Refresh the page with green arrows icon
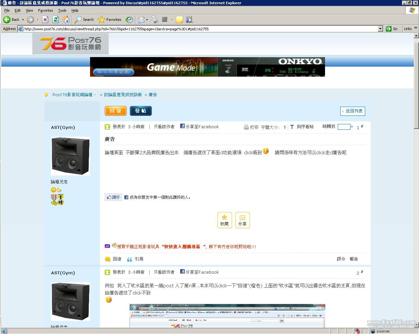Screen dimensions: 419x334 (55, 20)
